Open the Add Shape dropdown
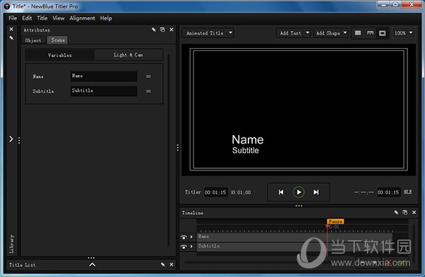The height and width of the screenshot is (277, 425). 331,33
